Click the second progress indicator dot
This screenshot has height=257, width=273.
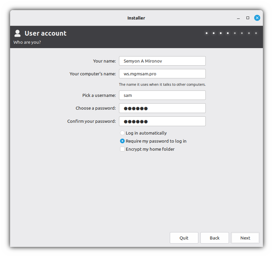(213, 33)
